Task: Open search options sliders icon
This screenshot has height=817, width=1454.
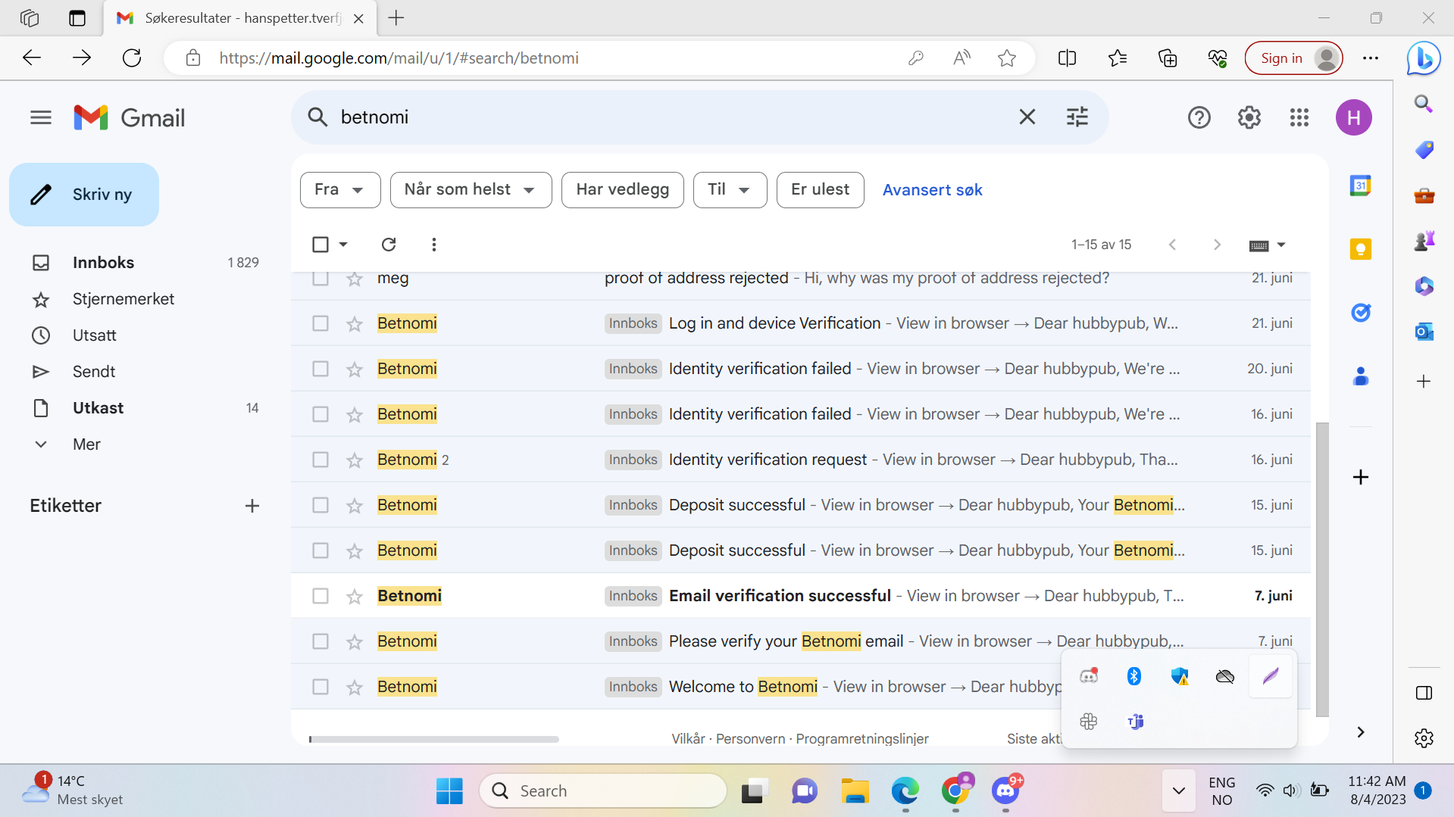Action: coord(1077,117)
